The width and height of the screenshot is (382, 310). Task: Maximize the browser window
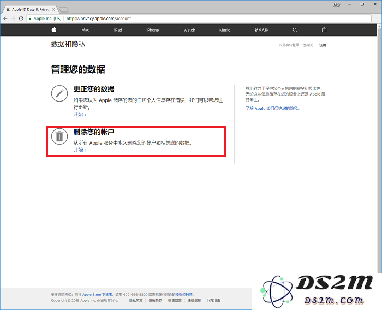pos(362,4)
